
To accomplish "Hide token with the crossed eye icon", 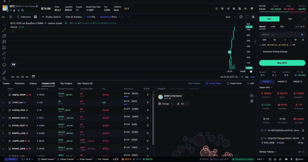I will tap(234, 8).
